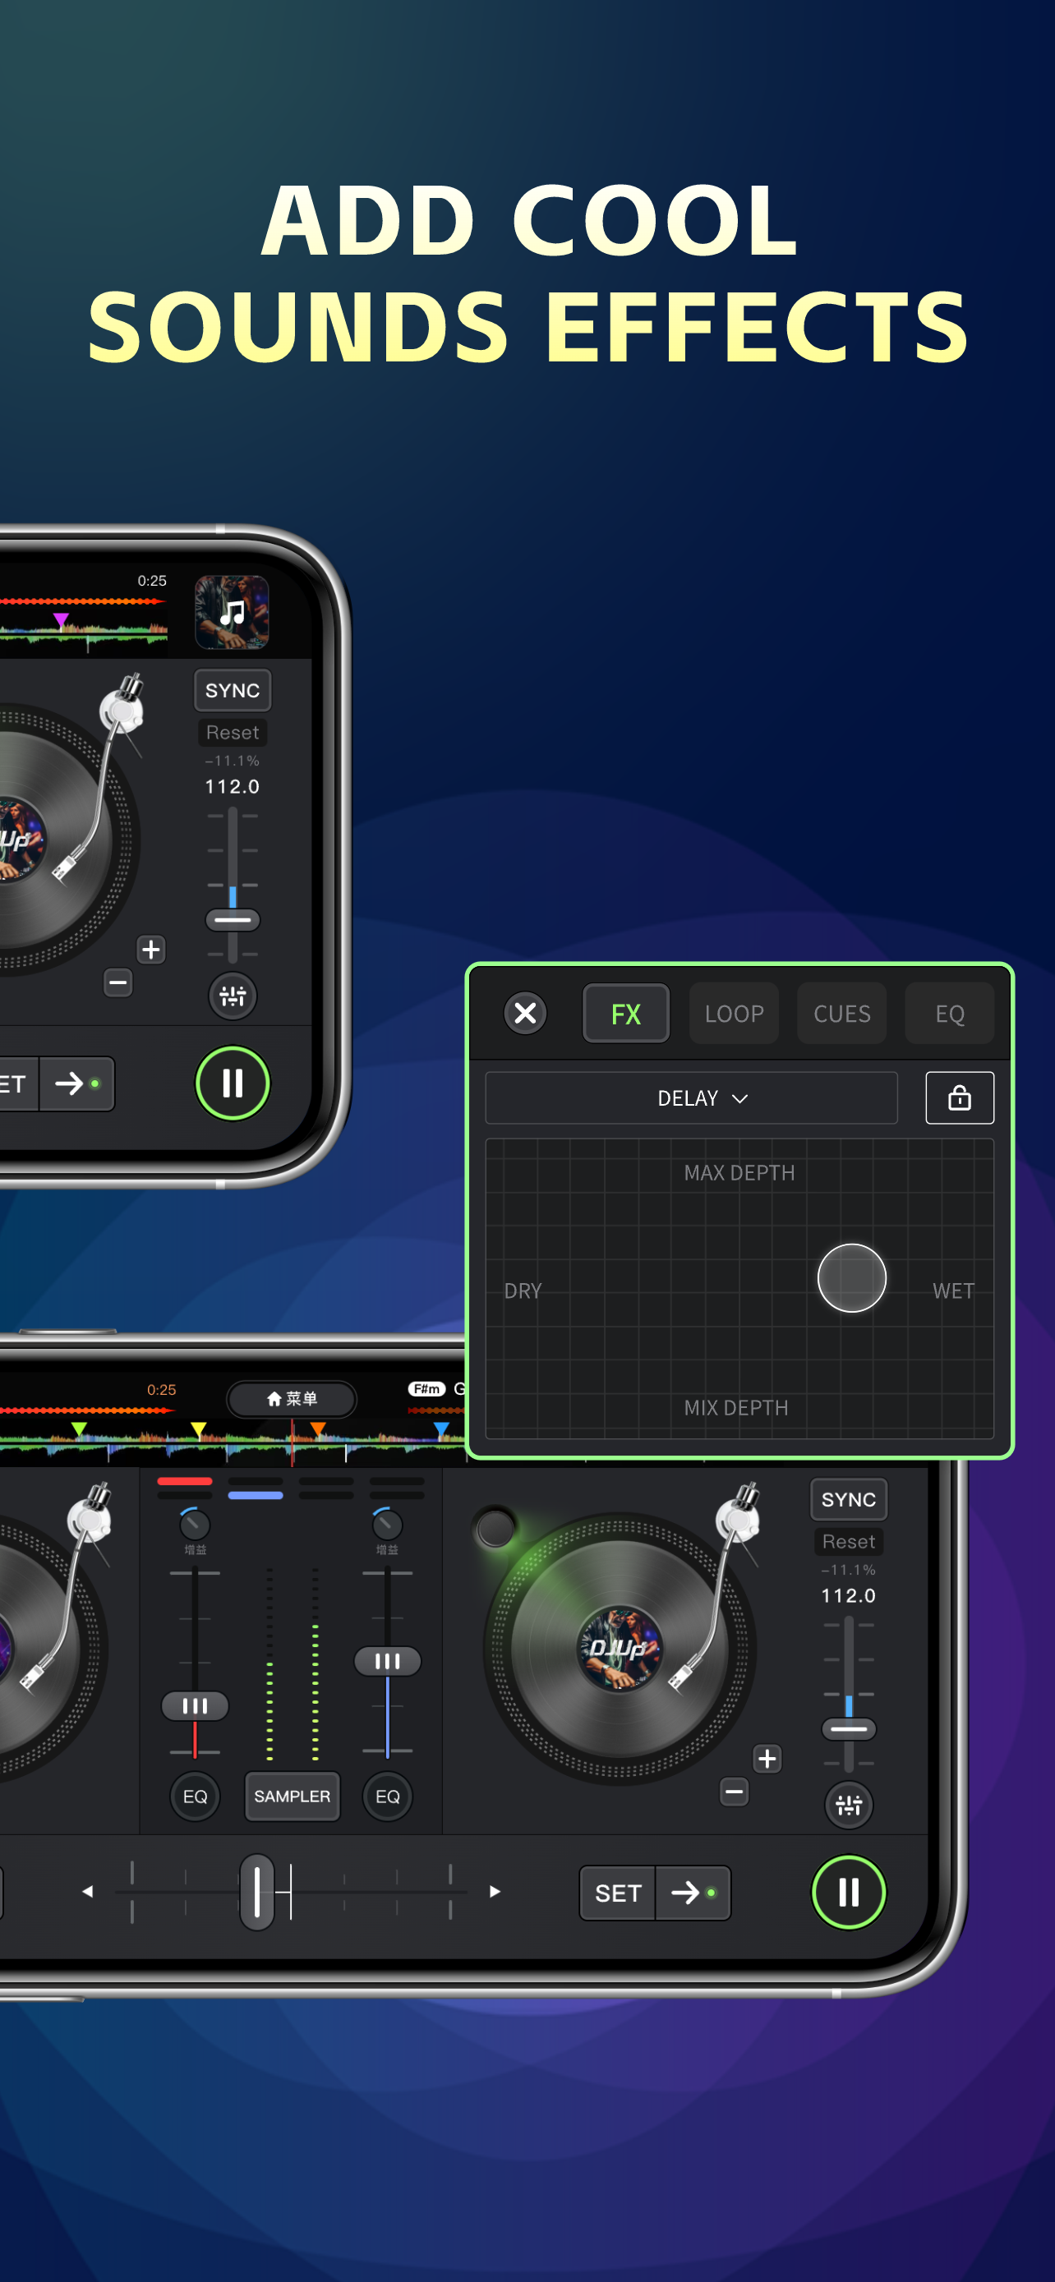Click the round button beside right turntable
The image size is (1055, 2282).
coord(495,1528)
